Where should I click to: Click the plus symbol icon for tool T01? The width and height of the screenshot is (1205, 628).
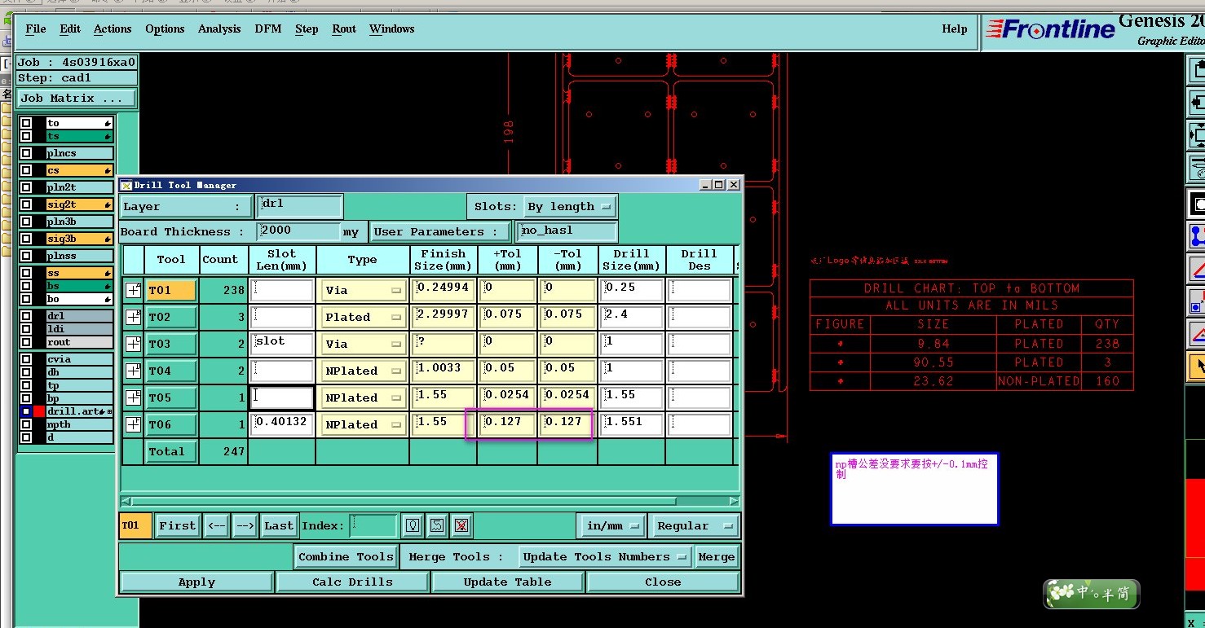pos(134,290)
